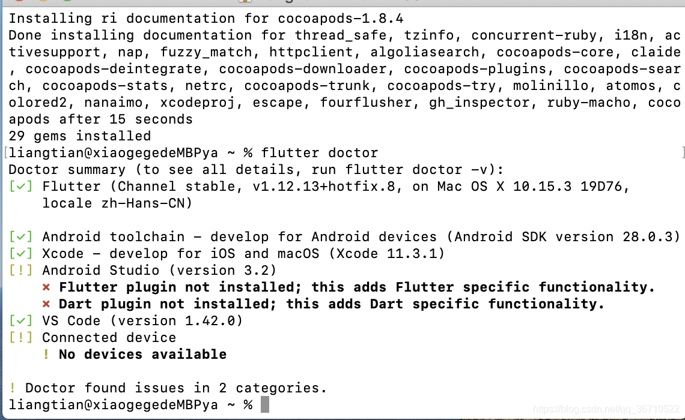Screen dimensions: 685x420
Task: Click the green checkmark beside Flutter Channel stable
Action: [20, 187]
